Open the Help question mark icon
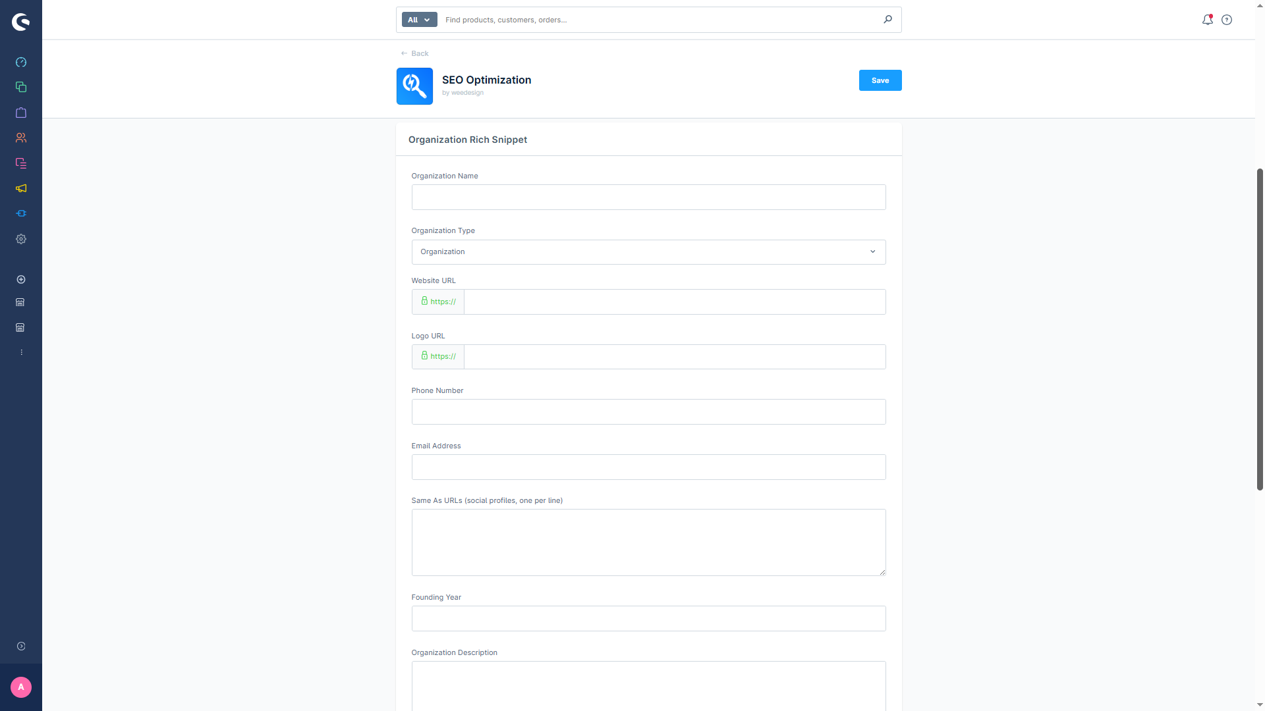The image size is (1265, 711). click(x=1227, y=20)
